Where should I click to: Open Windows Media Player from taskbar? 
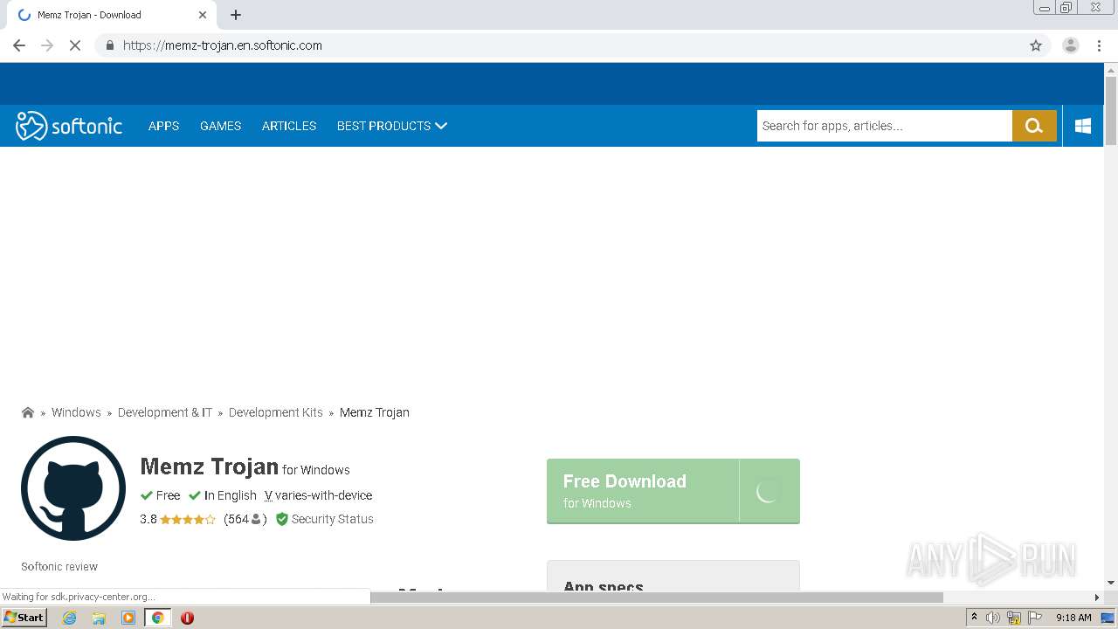(x=128, y=618)
